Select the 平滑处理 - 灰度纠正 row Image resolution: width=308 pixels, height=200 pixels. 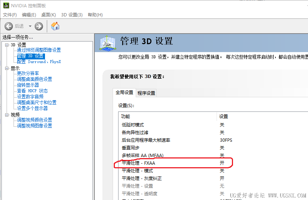(213, 178)
